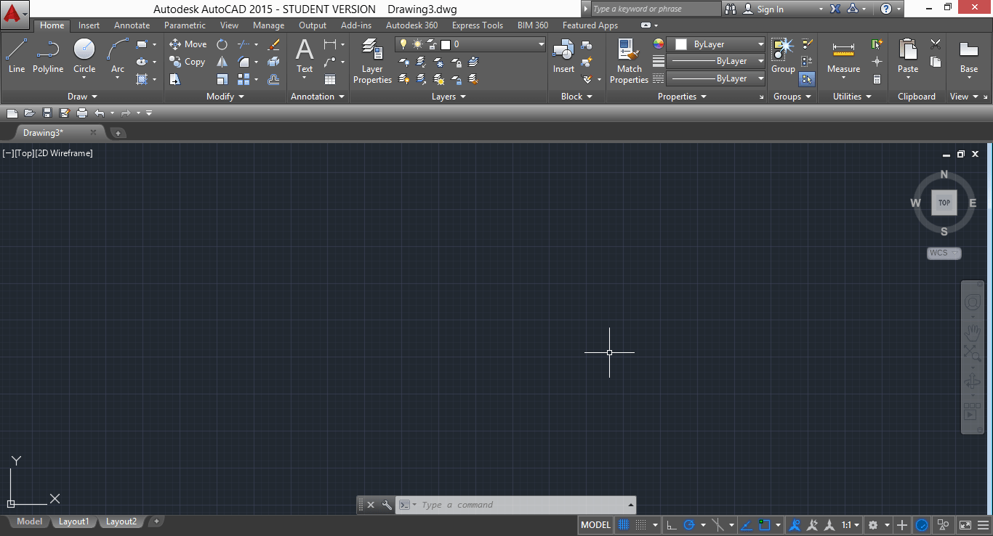Click the Paste clipboard icon
Image resolution: width=993 pixels, height=536 pixels.
click(908, 58)
